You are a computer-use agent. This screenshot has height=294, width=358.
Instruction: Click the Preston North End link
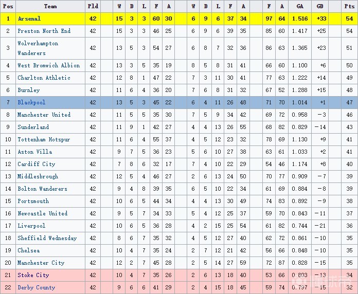point(44,31)
